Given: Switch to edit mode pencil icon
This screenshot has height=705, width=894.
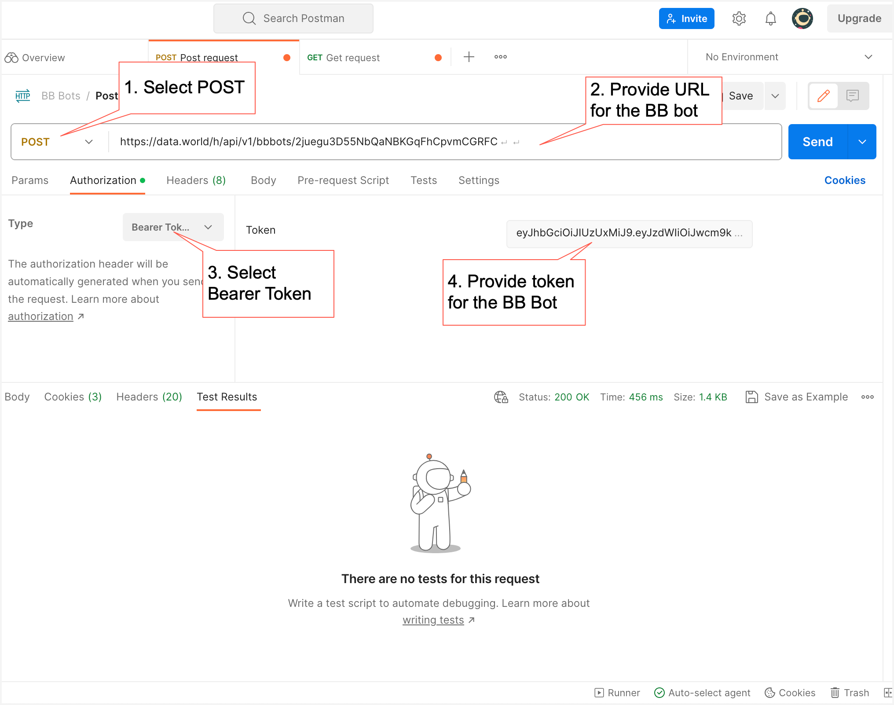Looking at the screenshot, I should click(x=824, y=95).
